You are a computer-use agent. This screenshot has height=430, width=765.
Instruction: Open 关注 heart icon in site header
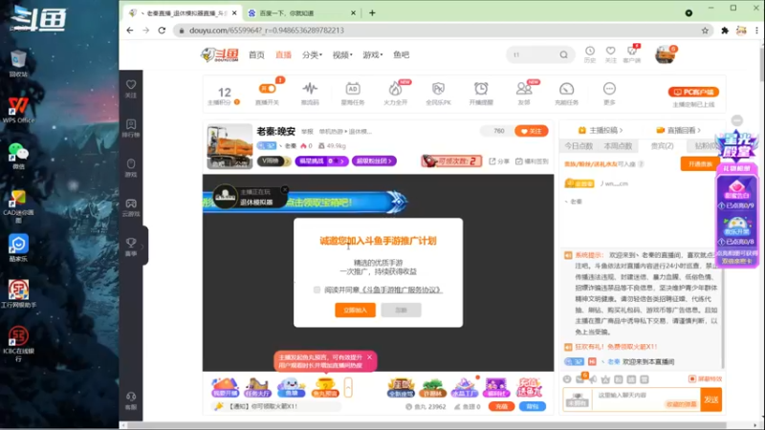[x=611, y=54]
